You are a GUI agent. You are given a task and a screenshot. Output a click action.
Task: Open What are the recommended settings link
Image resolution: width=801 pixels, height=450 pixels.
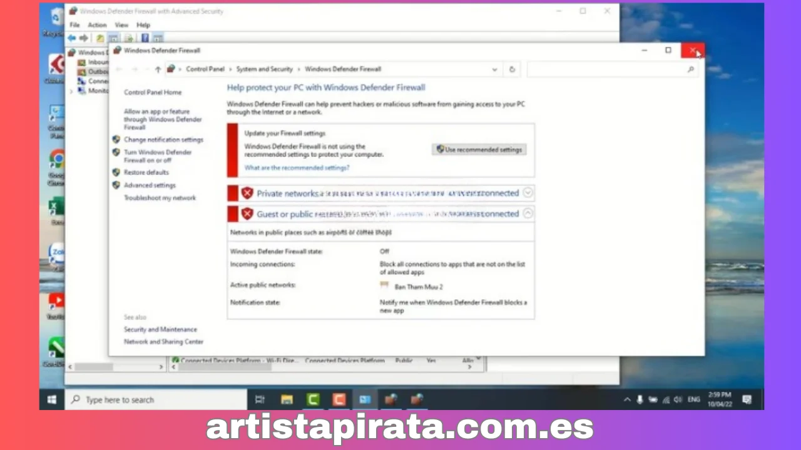coord(297,168)
